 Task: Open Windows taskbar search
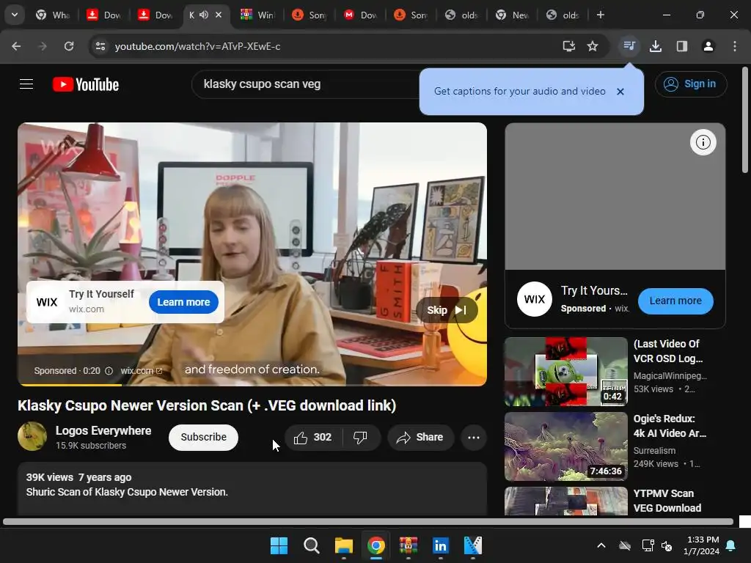pyautogui.click(x=311, y=545)
